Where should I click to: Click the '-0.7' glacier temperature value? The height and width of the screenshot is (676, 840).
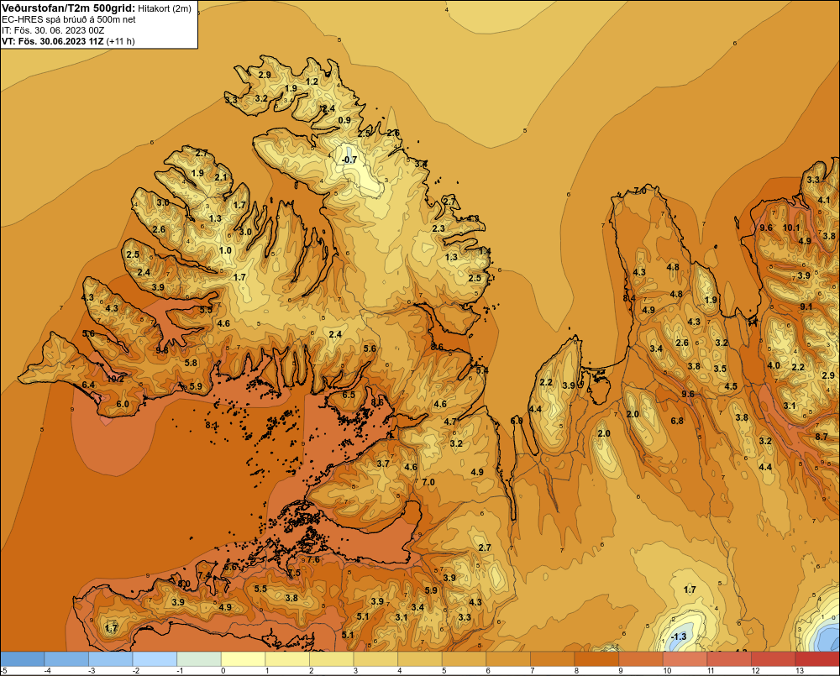pos(349,160)
